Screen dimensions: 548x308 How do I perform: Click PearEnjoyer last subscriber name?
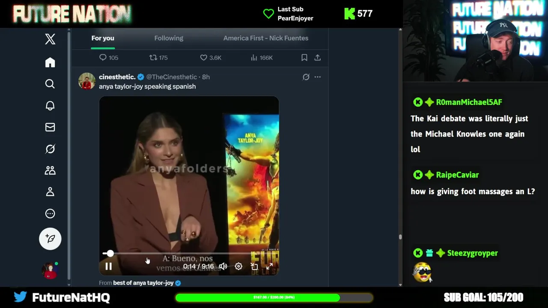coord(295,18)
